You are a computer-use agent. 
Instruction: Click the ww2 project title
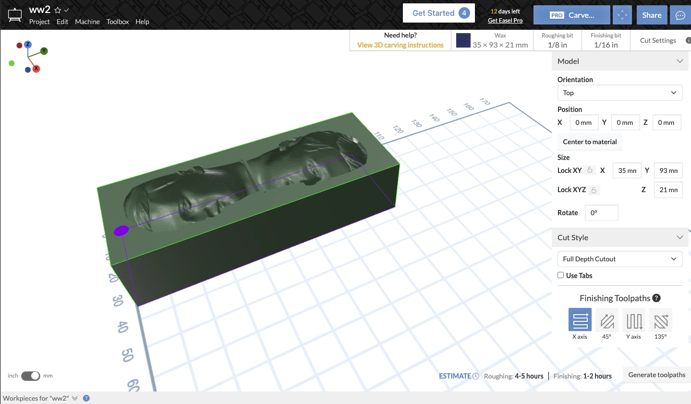point(40,10)
